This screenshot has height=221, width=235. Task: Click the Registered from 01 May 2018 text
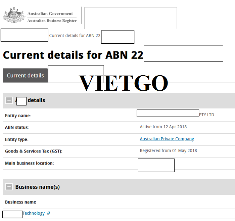coord(168,151)
